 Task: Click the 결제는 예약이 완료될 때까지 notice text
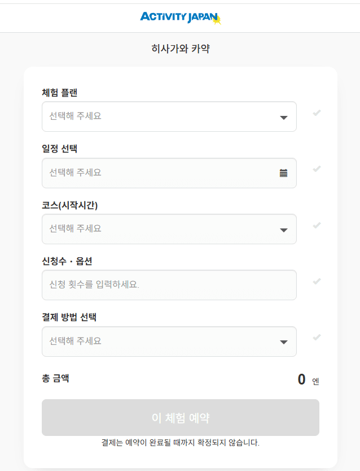[181, 442]
